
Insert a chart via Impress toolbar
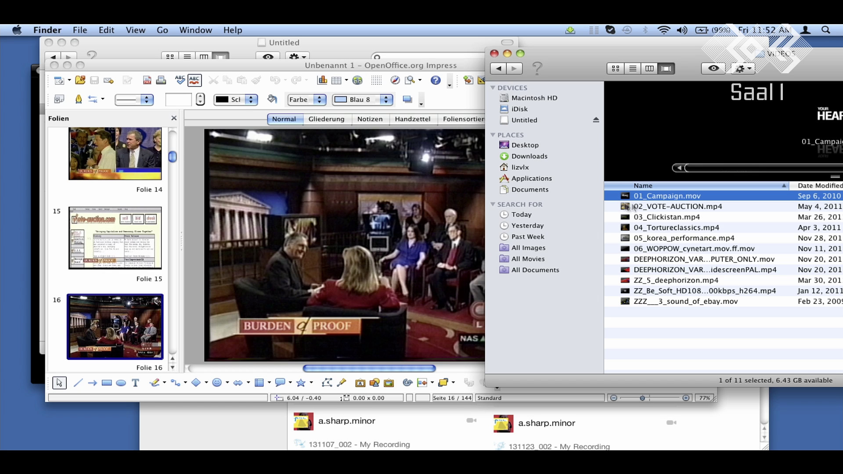(x=322, y=80)
